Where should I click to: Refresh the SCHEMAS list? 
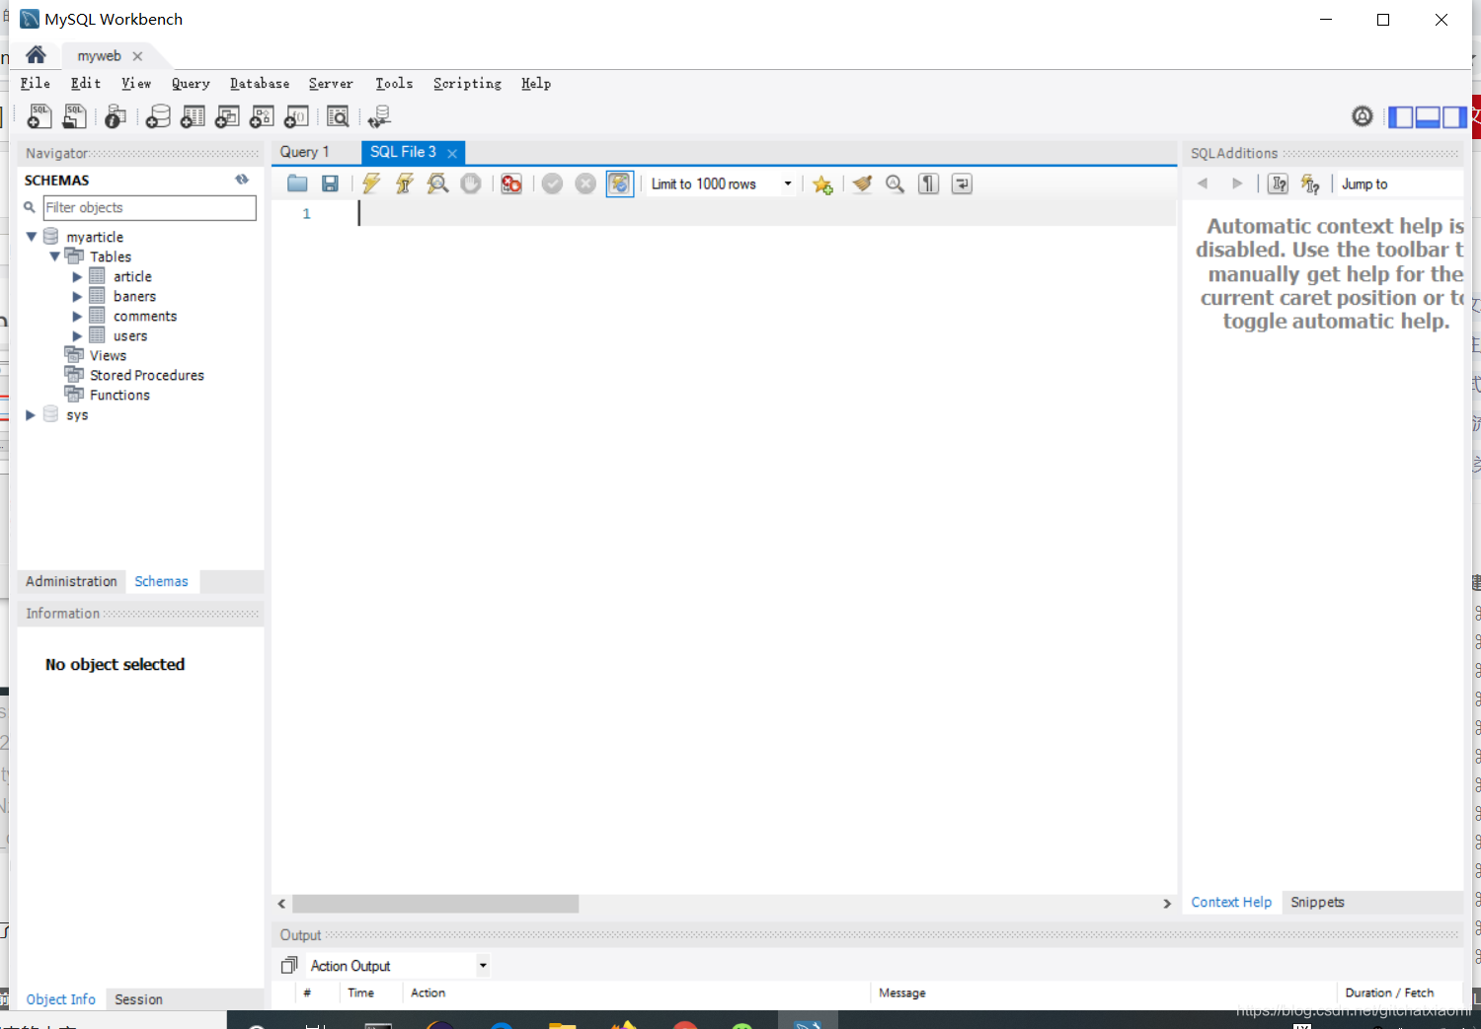click(242, 180)
